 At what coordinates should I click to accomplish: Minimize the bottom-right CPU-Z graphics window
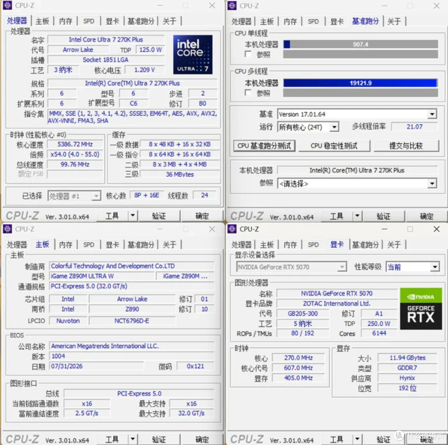[x=384, y=229]
